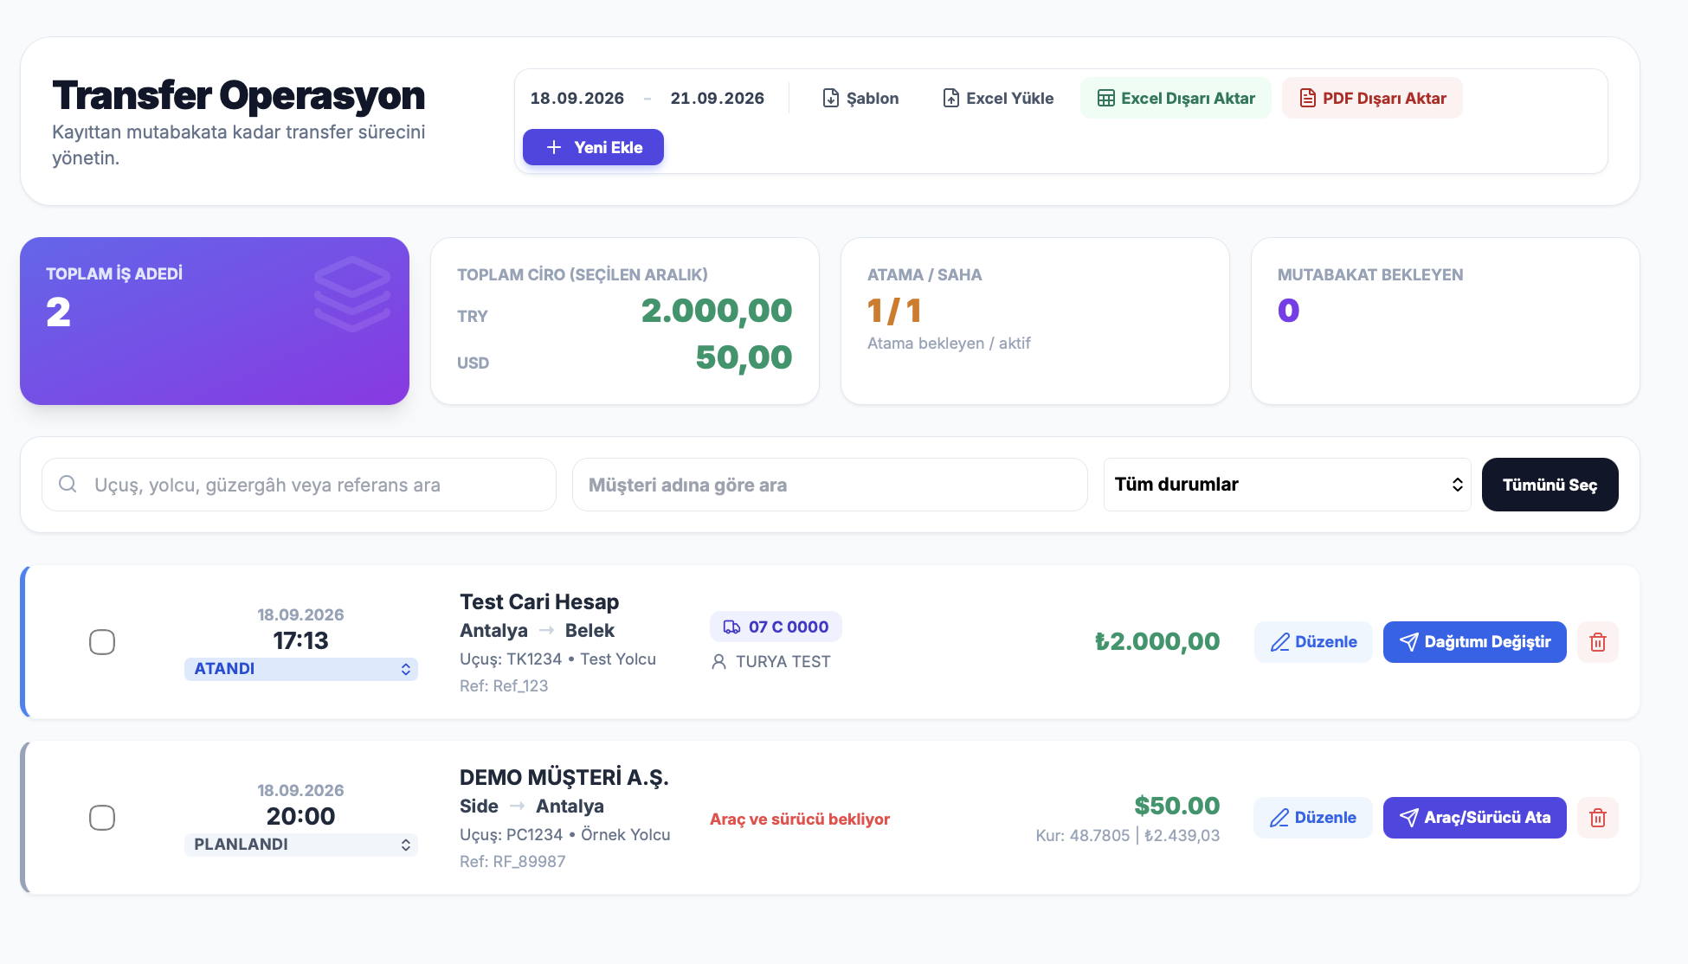Viewport: 1688px width, 964px height.
Task: Click the Toplam İş Adedi summary card
Action: point(215,321)
